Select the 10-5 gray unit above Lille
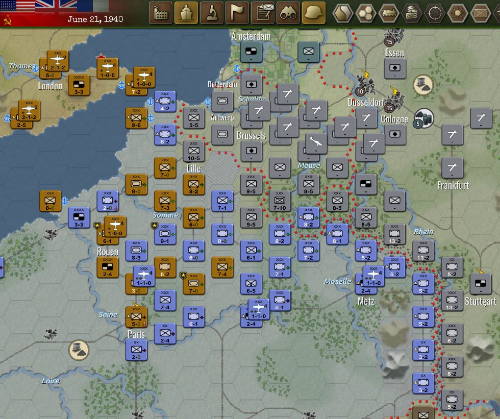 click(x=193, y=152)
